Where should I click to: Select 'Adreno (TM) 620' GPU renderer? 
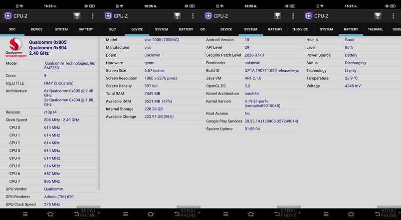tap(59, 197)
